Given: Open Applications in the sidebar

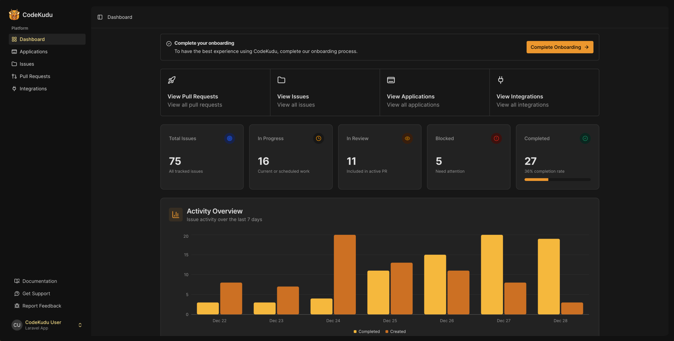Looking at the screenshot, I should pos(33,52).
